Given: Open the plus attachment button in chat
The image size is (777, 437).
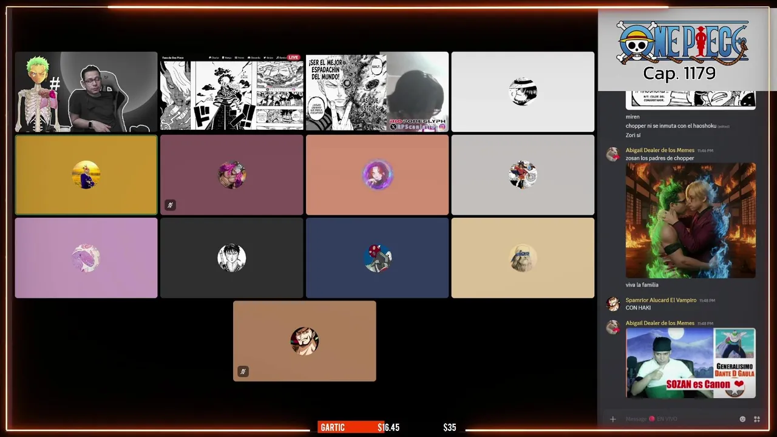Looking at the screenshot, I should pos(612,419).
